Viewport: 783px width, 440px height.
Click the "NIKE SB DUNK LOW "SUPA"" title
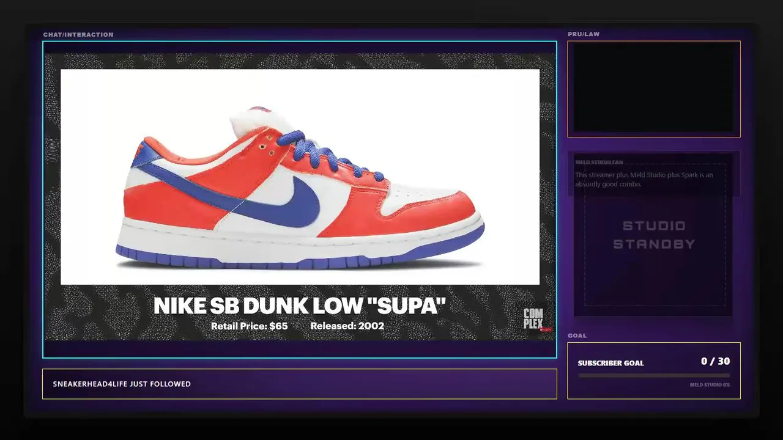point(300,306)
